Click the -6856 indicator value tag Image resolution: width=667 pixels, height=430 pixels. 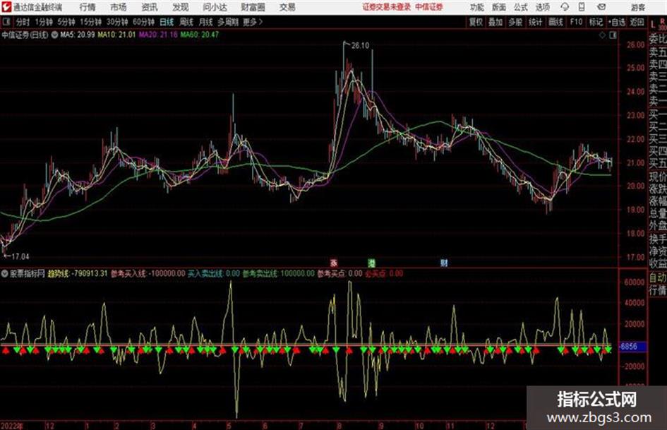[632, 347]
